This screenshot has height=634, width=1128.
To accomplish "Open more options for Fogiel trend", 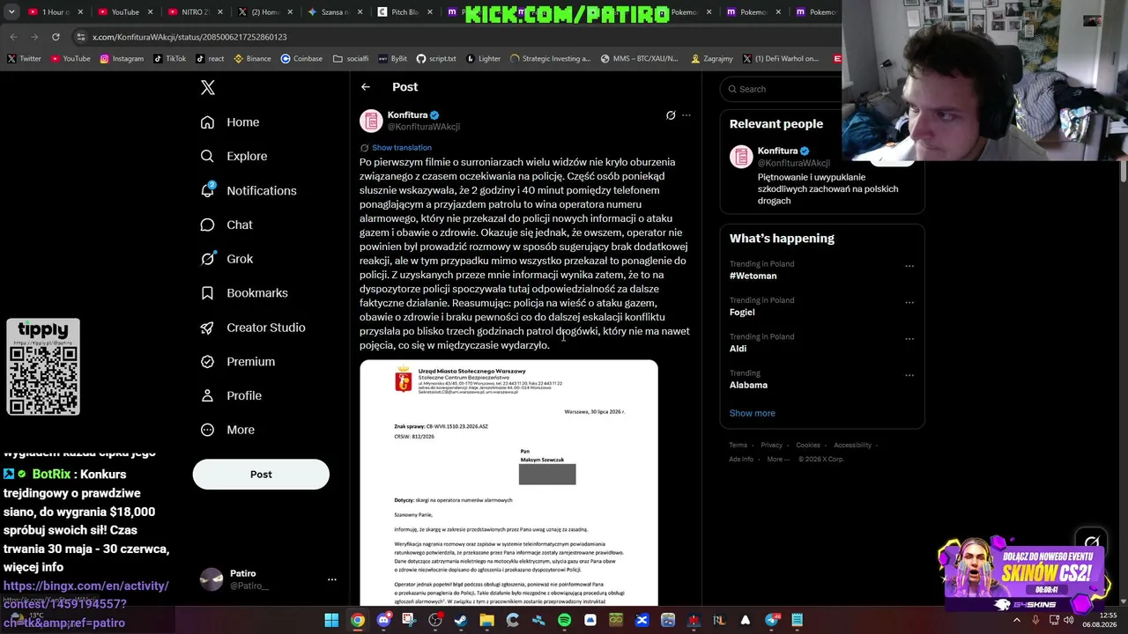I will point(909,302).
